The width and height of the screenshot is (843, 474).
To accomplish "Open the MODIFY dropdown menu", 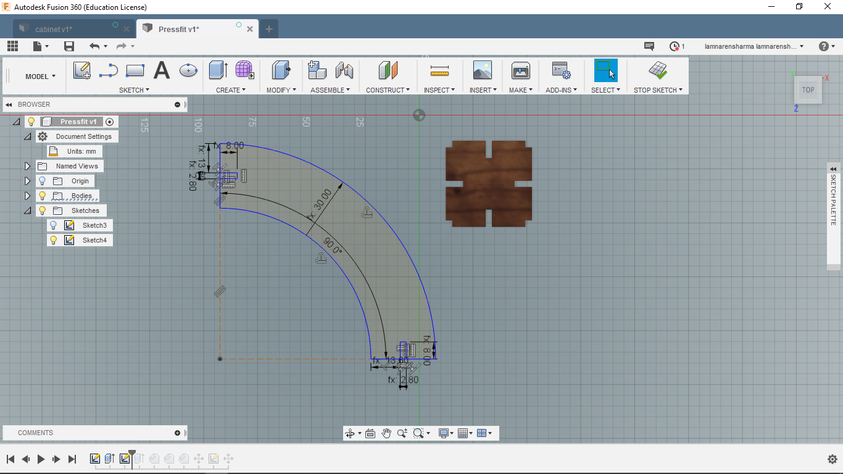I will pyautogui.click(x=281, y=90).
